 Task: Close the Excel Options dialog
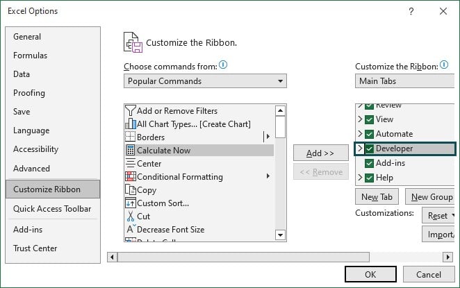tap(443, 11)
